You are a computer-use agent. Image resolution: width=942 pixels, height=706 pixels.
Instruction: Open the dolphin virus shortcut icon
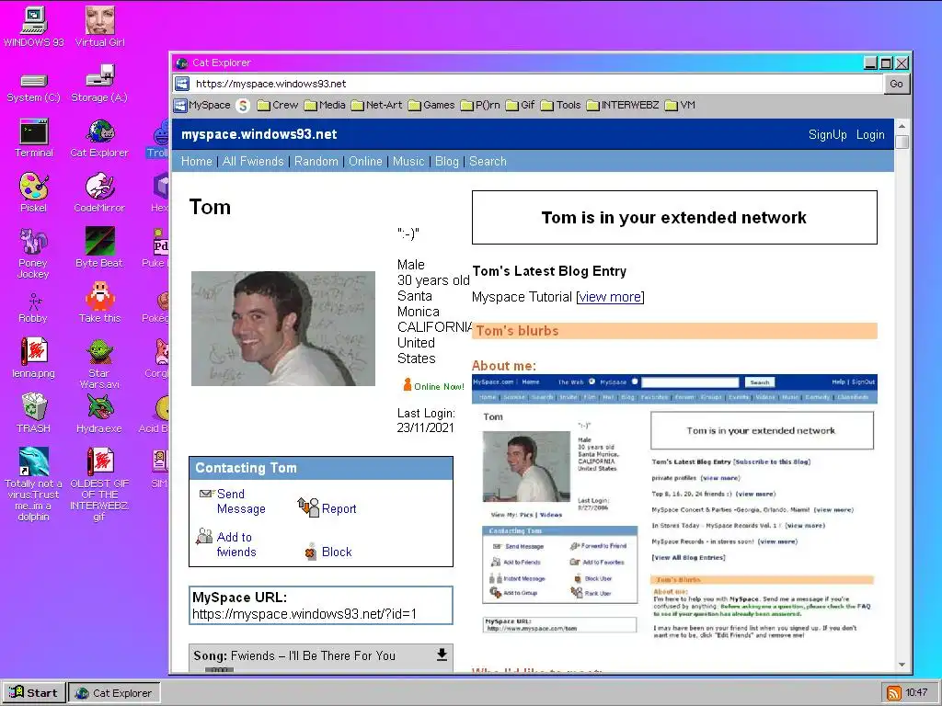tap(34, 484)
